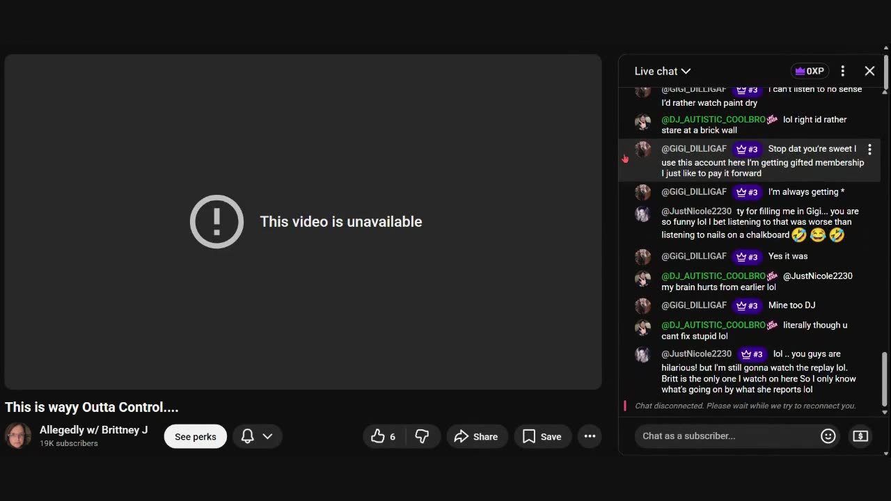Click the '19K subscribers' text

pyautogui.click(x=69, y=443)
